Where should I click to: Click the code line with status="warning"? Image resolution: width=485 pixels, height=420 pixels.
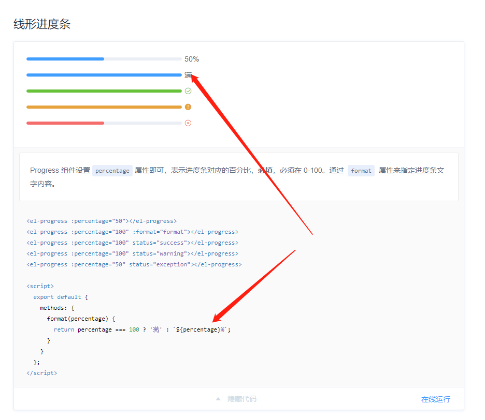[x=132, y=253]
